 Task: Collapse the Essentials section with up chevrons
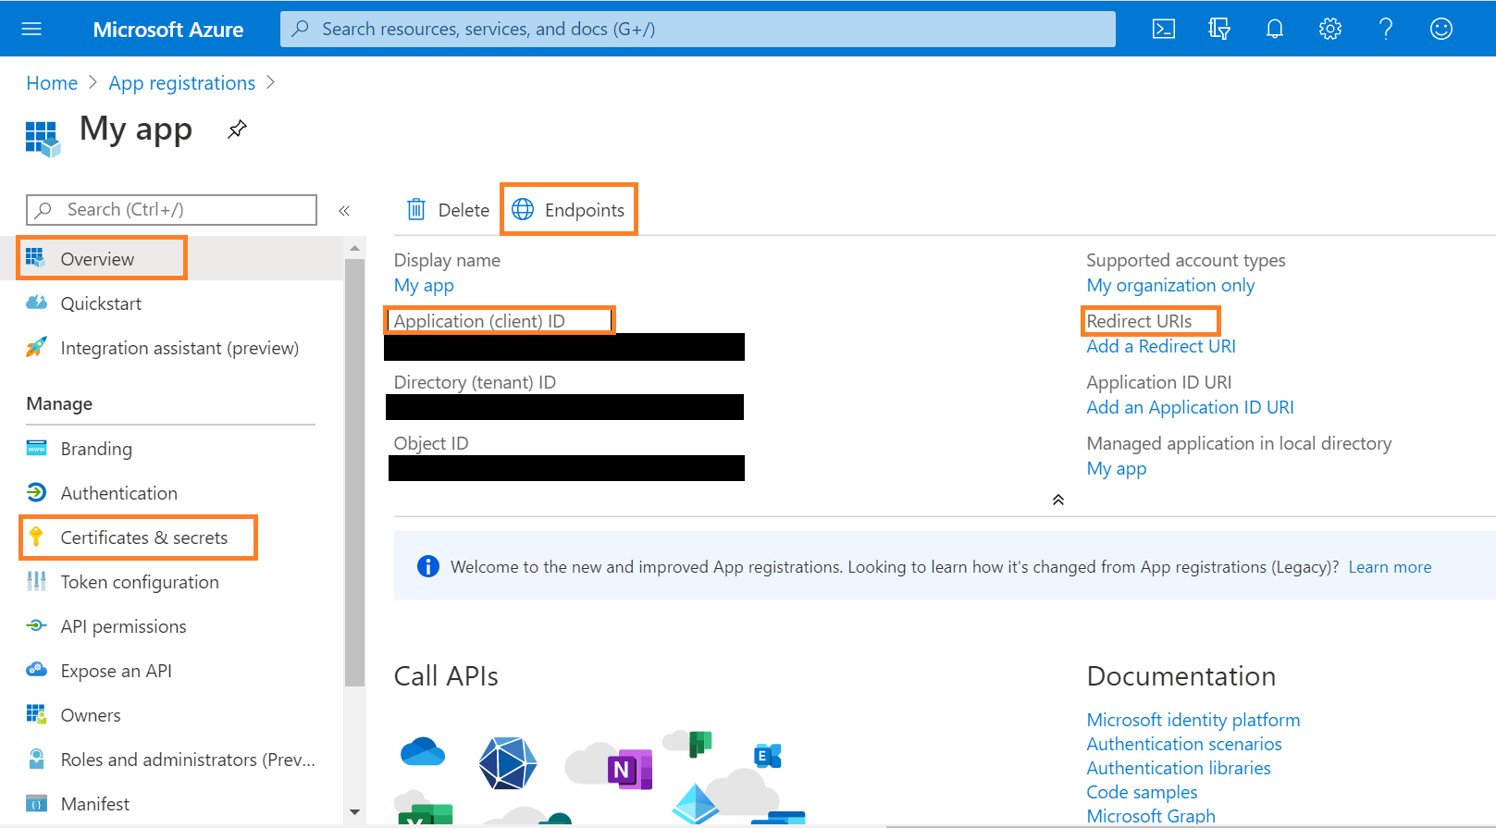click(x=1057, y=500)
